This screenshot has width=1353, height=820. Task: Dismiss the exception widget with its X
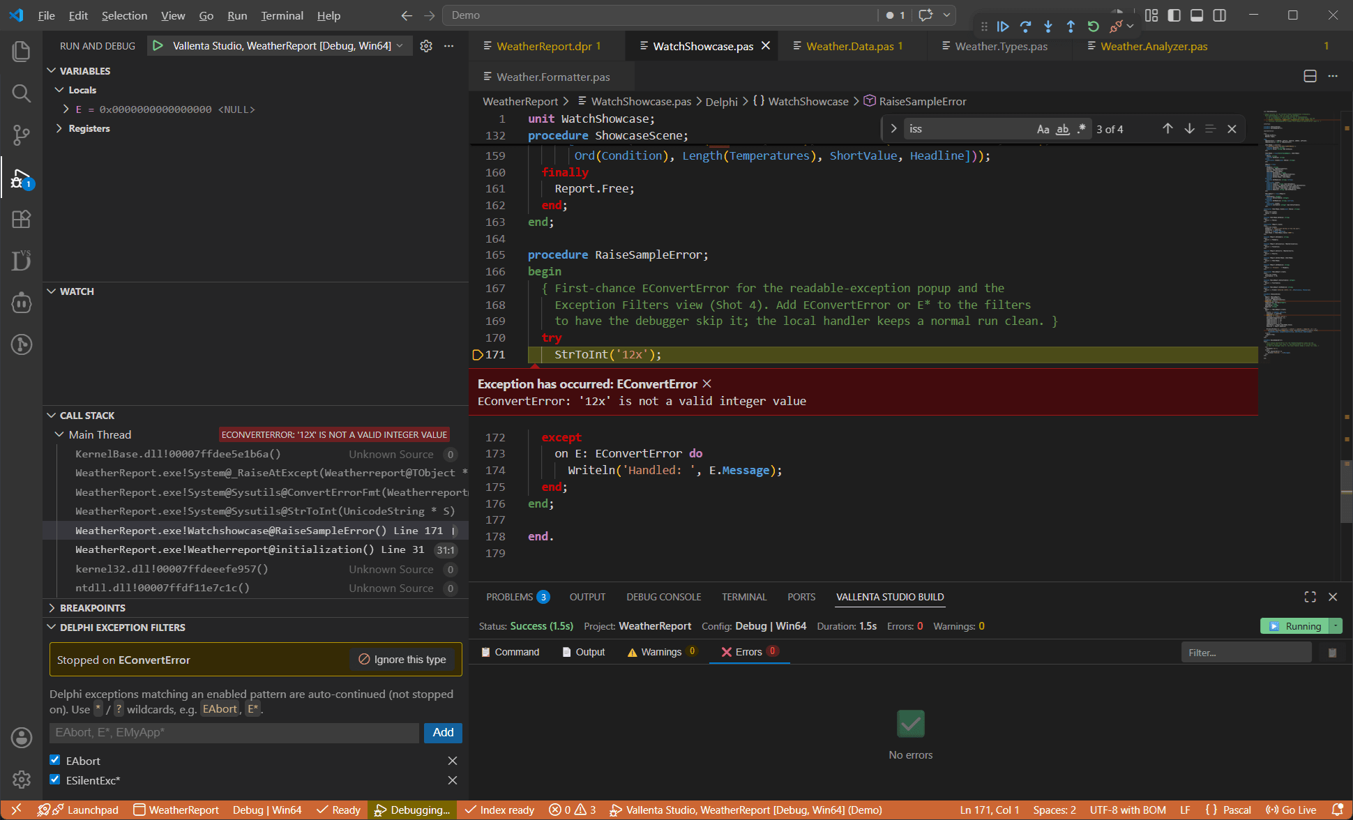pyautogui.click(x=707, y=384)
